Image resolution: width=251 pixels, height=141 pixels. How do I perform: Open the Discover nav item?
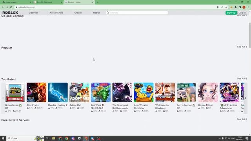pyautogui.click(x=33, y=13)
